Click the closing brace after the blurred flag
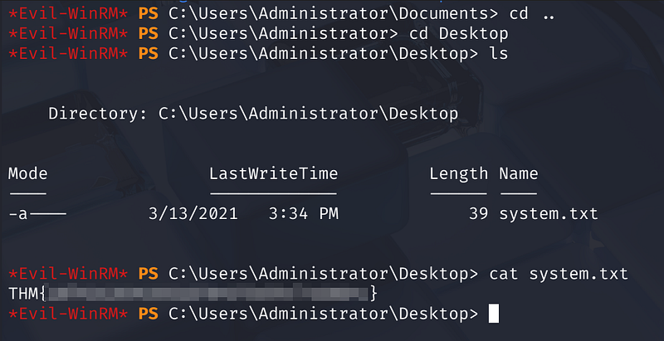 pos(374,293)
